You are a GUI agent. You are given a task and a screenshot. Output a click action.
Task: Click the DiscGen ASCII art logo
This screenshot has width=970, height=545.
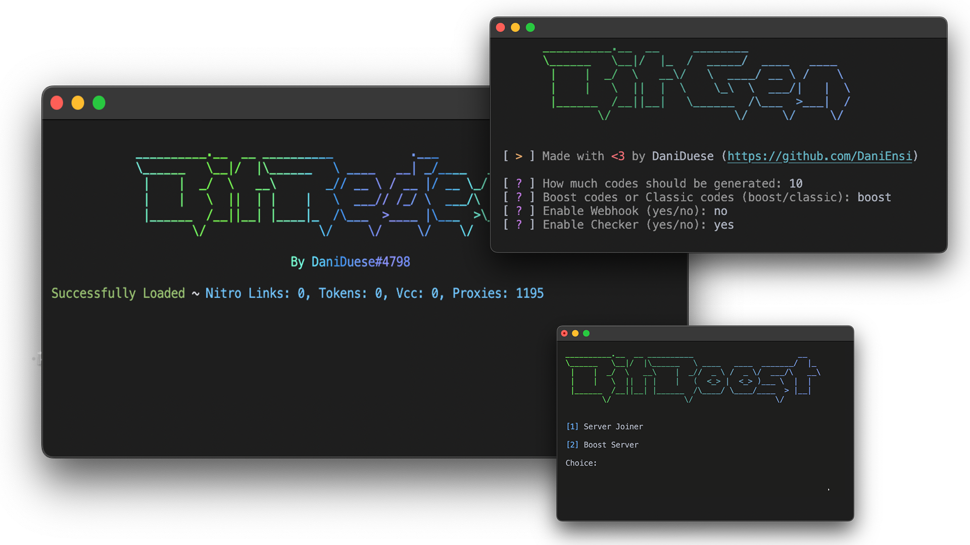(697, 85)
